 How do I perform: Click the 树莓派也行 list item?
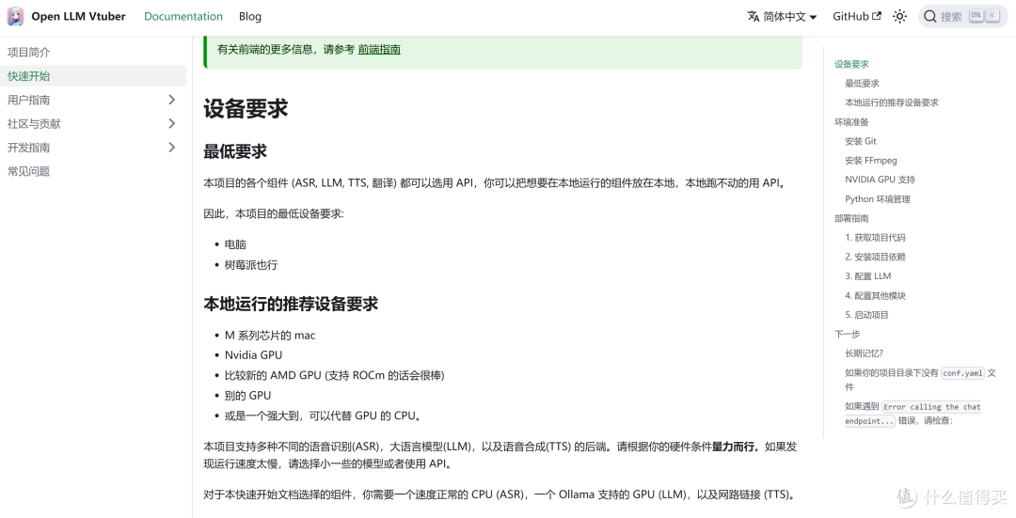pos(251,265)
